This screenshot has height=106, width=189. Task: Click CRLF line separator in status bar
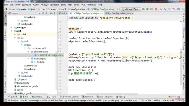pos(149,100)
